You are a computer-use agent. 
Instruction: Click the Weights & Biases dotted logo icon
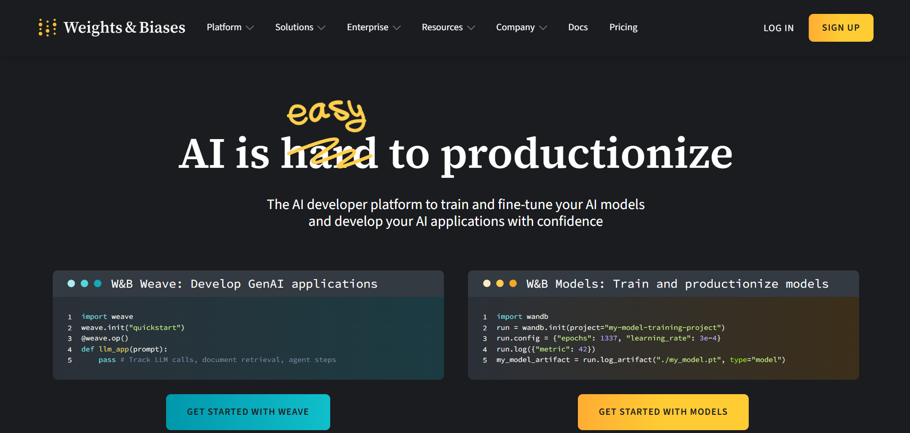(x=48, y=27)
